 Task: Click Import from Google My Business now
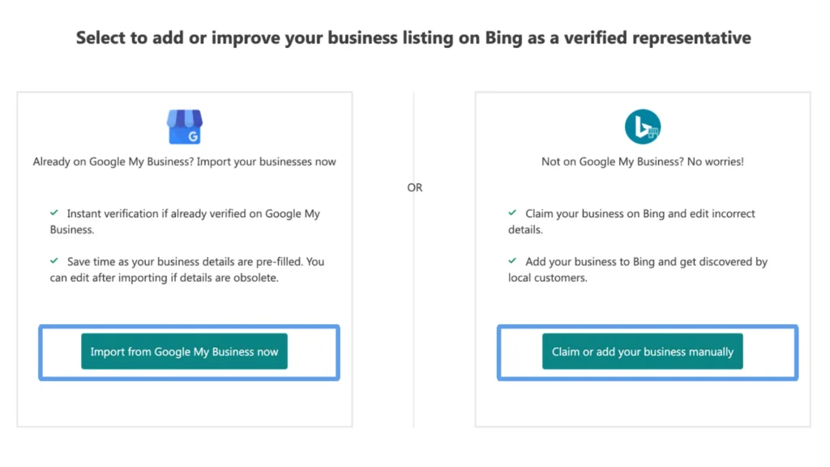pyautogui.click(x=184, y=351)
